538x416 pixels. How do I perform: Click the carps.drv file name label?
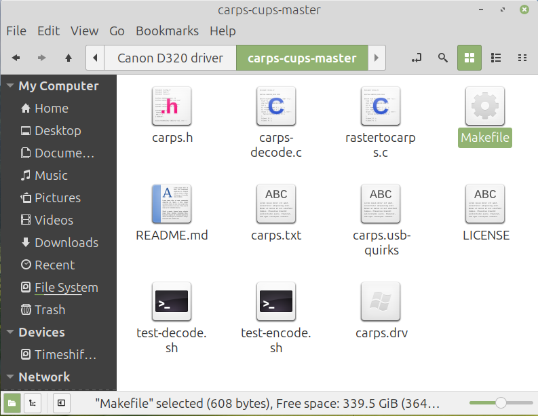381,333
